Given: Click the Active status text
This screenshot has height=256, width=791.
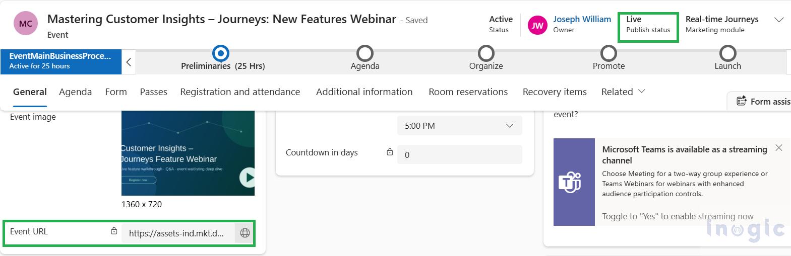Looking at the screenshot, I should coord(501,19).
